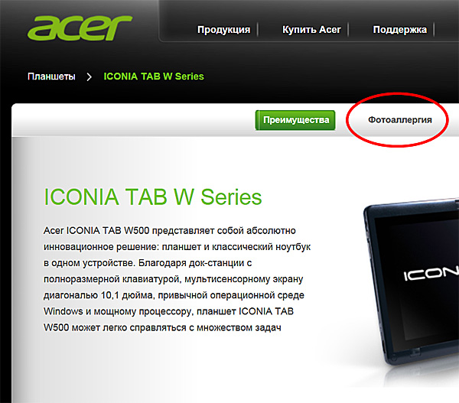Switch to the Преимущества tab
This screenshot has height=403, width=459.
point(295,120)
